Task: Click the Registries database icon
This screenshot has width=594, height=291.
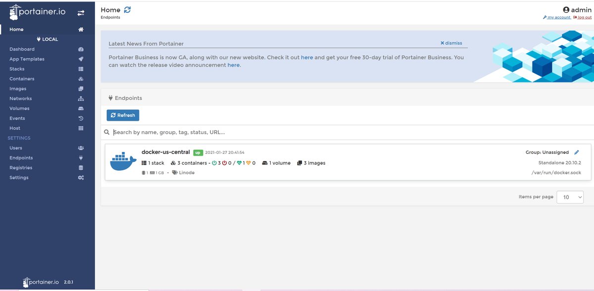Action: [81, 168]
